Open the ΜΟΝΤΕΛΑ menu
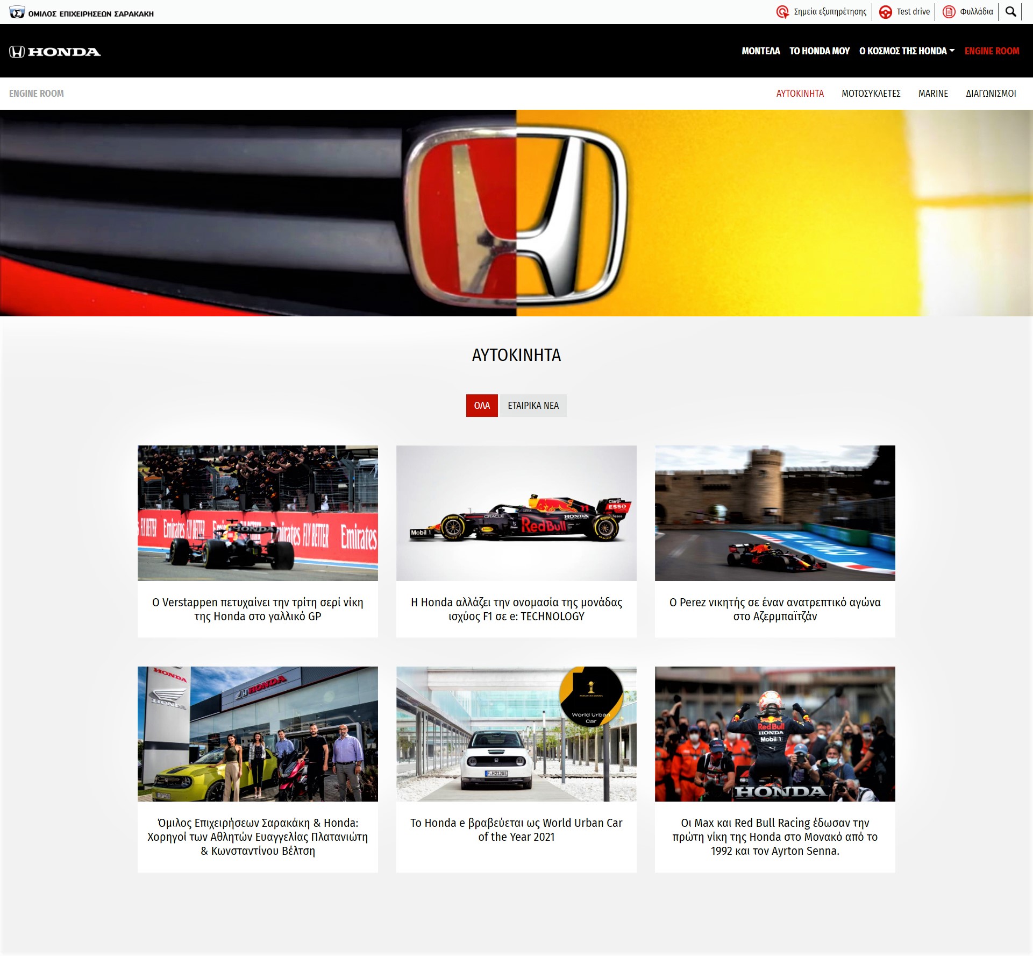Image resolution: width=1033 pixels, height=956 pixels. tap(760, 51)
